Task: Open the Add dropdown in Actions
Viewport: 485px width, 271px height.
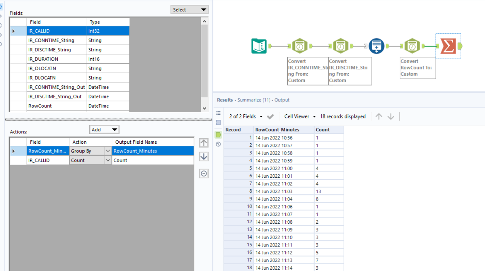Action: (x=104, y=129)
